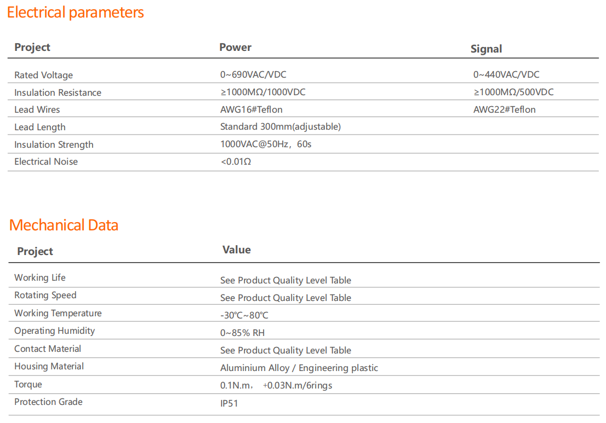This screenshot has width=606, height=423.
Task: Select the Power column header
Action: pos(235,48)
